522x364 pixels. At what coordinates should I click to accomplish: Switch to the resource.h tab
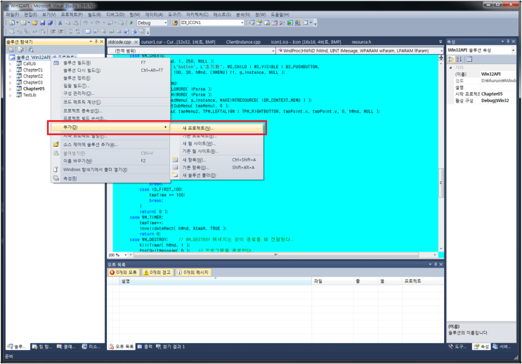click(x=361, y=42)
